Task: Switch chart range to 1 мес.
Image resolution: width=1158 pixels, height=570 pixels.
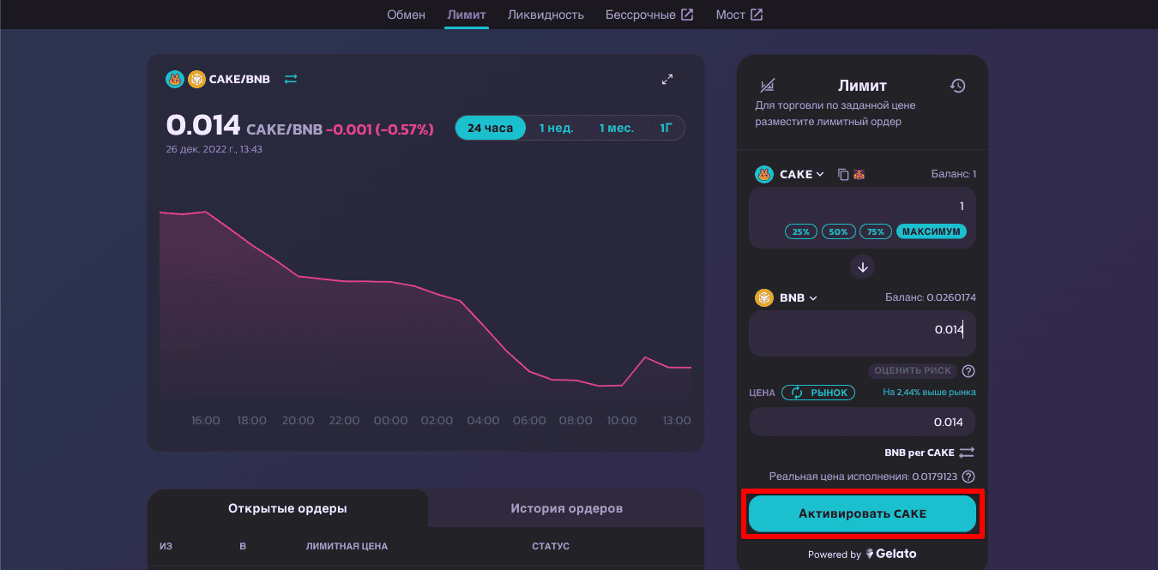Action: 617,129
